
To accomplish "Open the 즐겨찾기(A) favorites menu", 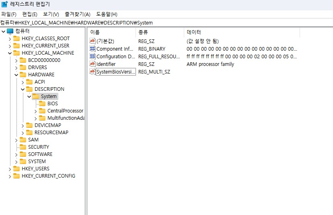I will 77,14.
